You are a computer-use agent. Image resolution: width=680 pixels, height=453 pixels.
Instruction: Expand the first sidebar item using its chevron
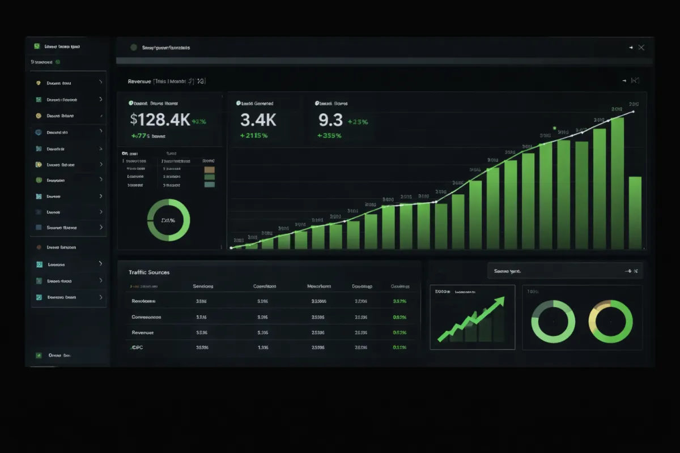pos(101,83)
